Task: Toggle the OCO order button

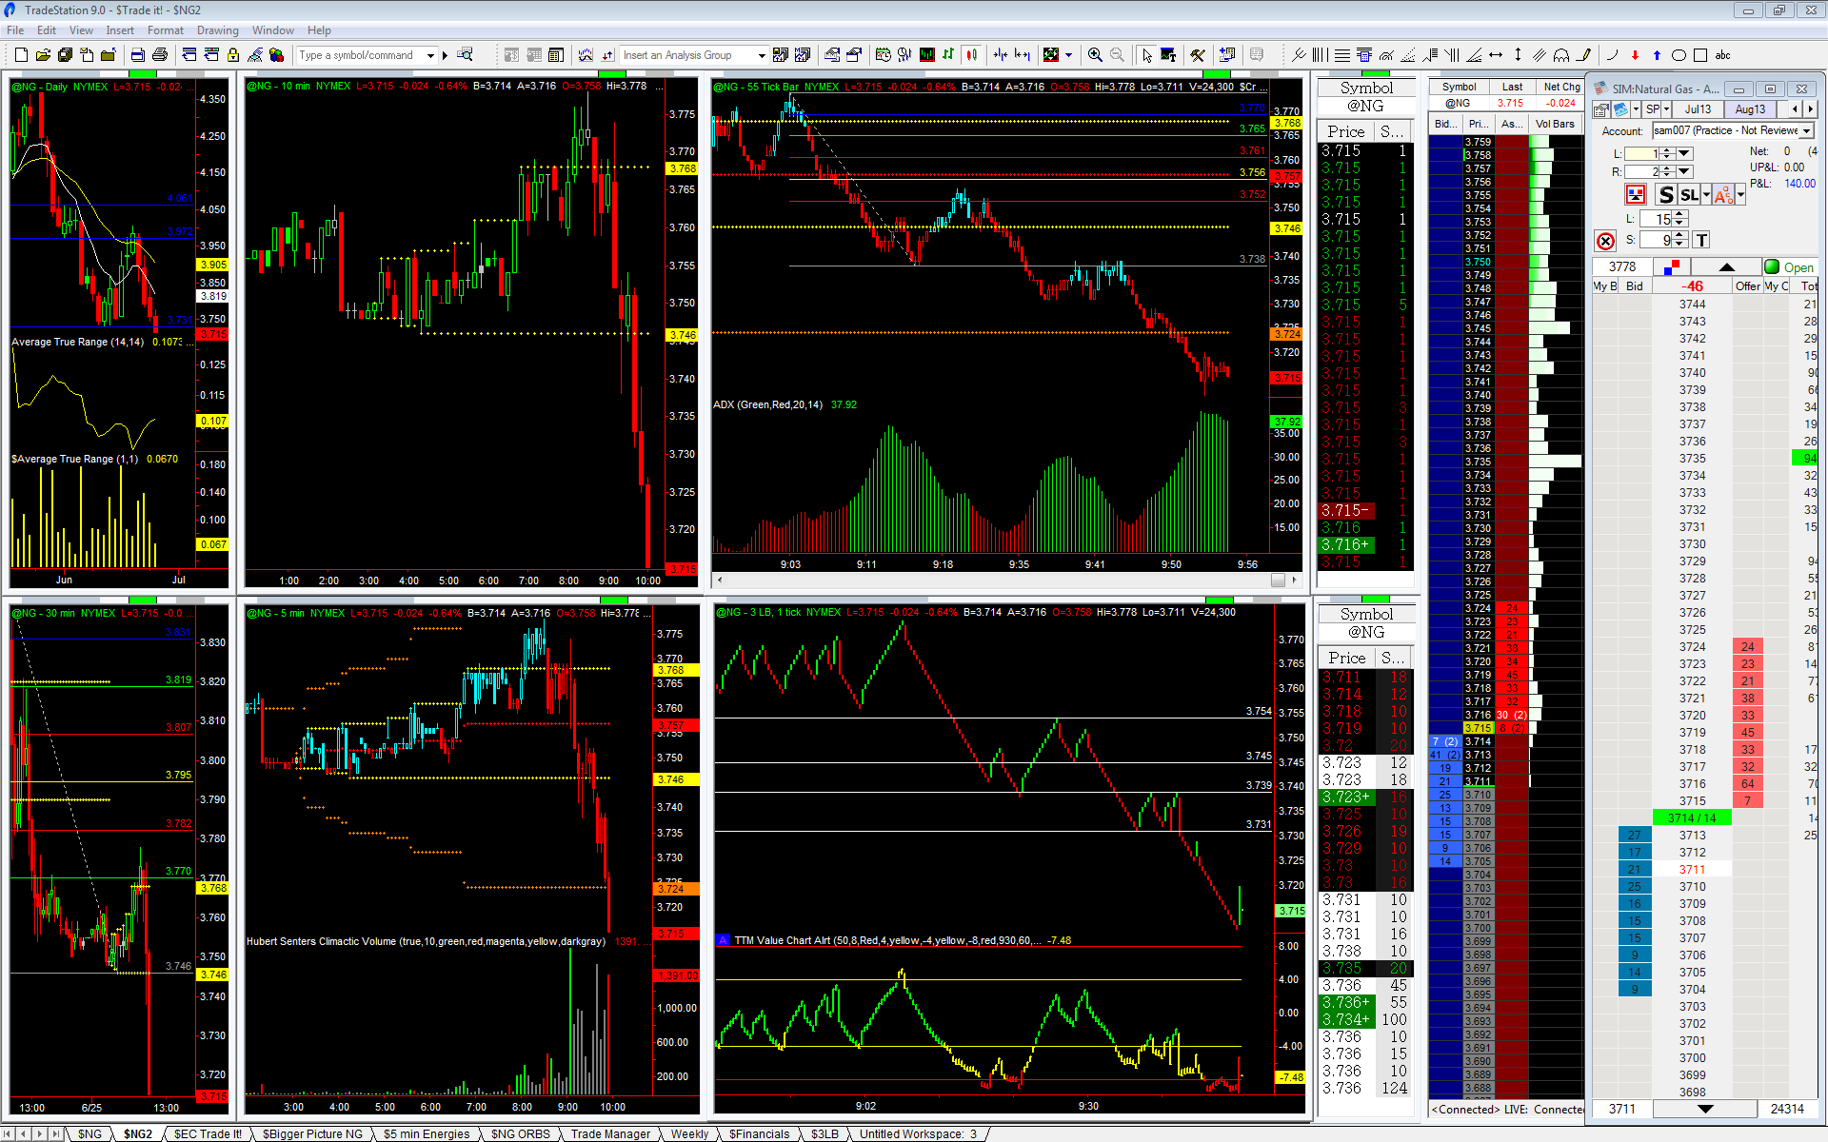Action: (x=1722, y=195)
